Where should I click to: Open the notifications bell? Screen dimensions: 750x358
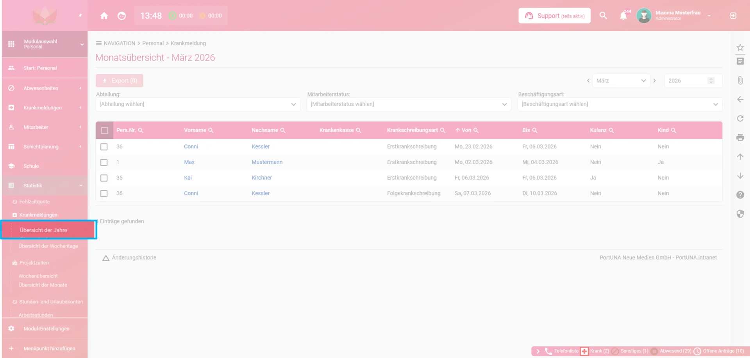point(623,16)
